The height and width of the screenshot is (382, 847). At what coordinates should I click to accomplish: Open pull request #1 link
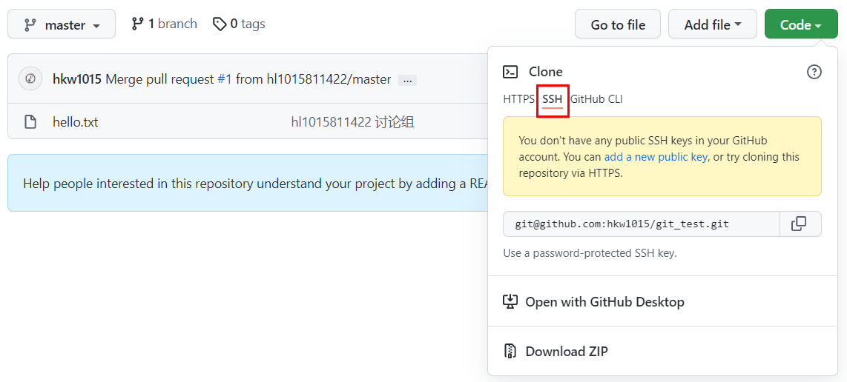tap(224, 79)
